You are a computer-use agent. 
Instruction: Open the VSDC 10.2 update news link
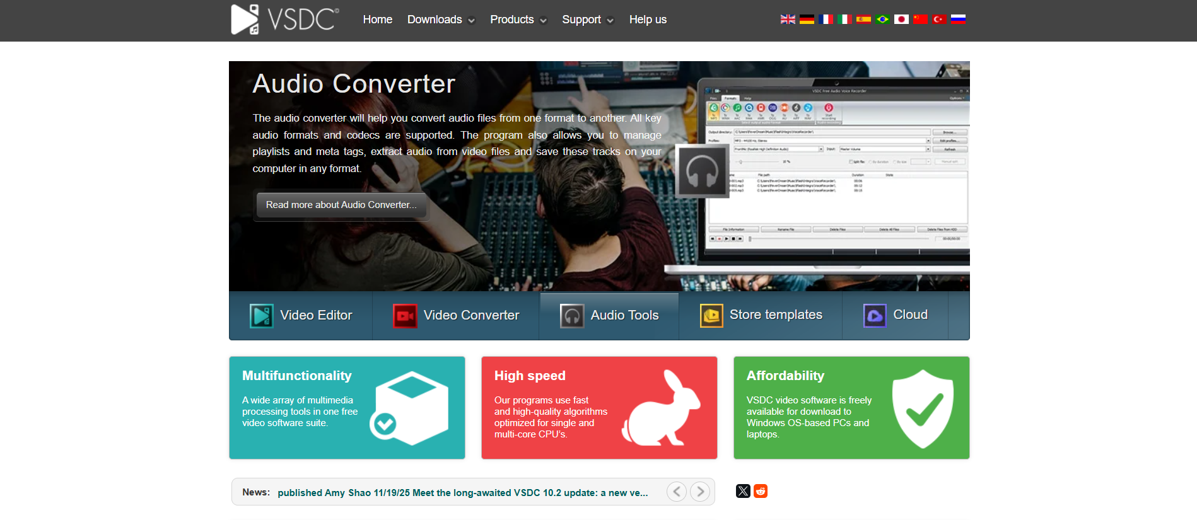(x=463, y=493)
